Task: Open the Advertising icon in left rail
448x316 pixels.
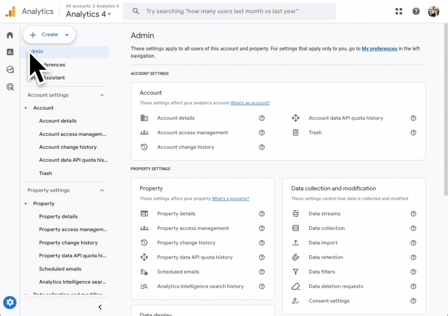Action: (10, 87)
